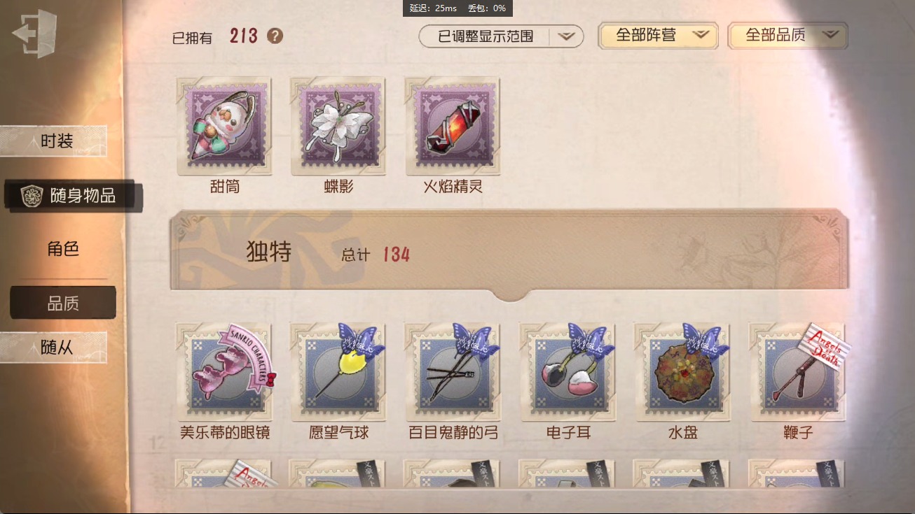Image resolution: width=915 pixels, height=514 pixels.
Task: Pick the 百目鬼静的弓 bow item
Action: (453, 372)
